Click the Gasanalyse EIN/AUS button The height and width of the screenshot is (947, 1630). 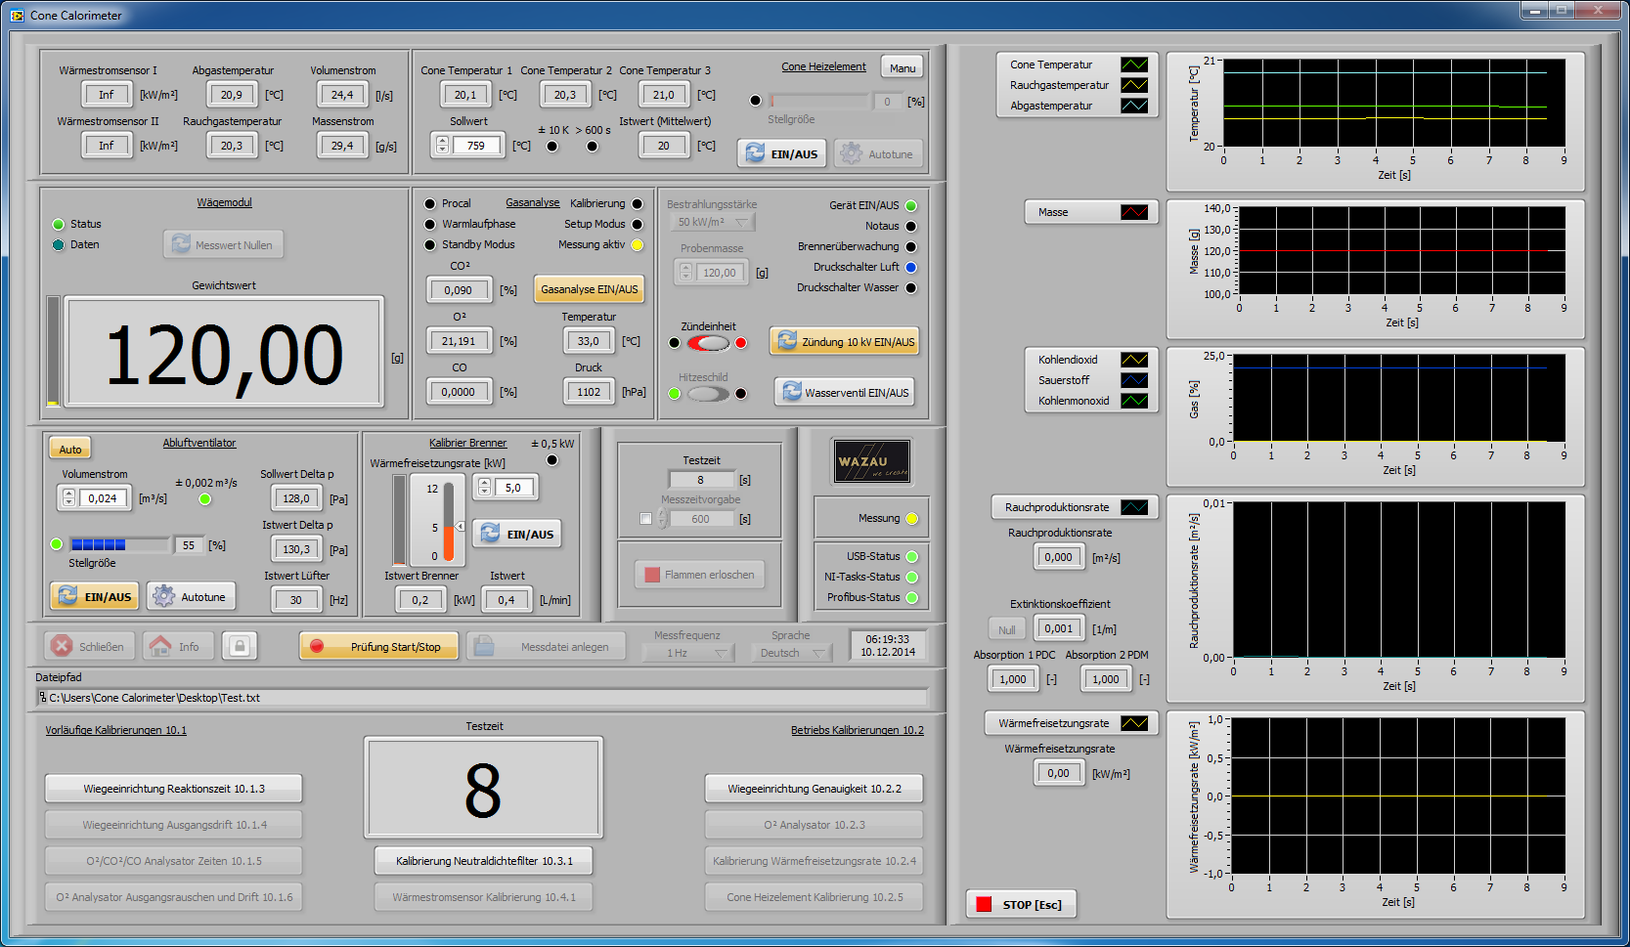click(589, 289)
